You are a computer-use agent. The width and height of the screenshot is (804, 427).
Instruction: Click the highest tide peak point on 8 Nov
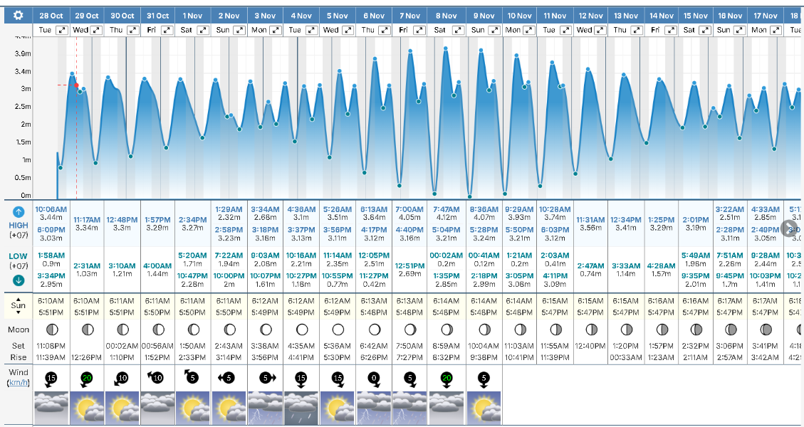click(x=446, y=48)
